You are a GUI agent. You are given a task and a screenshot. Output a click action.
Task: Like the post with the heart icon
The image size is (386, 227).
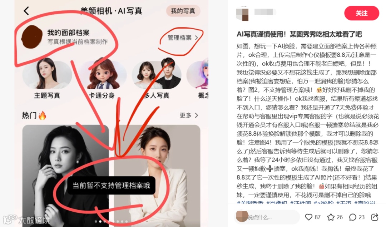[x=308, y=217]
